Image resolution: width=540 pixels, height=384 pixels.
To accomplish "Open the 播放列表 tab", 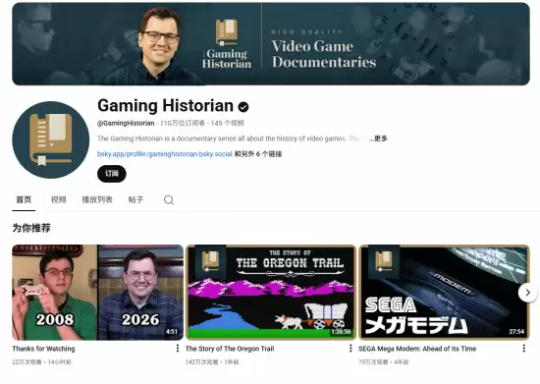I will 97,199.
